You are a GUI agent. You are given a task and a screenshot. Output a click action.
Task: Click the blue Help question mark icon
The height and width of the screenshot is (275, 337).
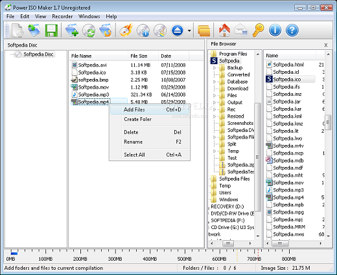(292, 30)
